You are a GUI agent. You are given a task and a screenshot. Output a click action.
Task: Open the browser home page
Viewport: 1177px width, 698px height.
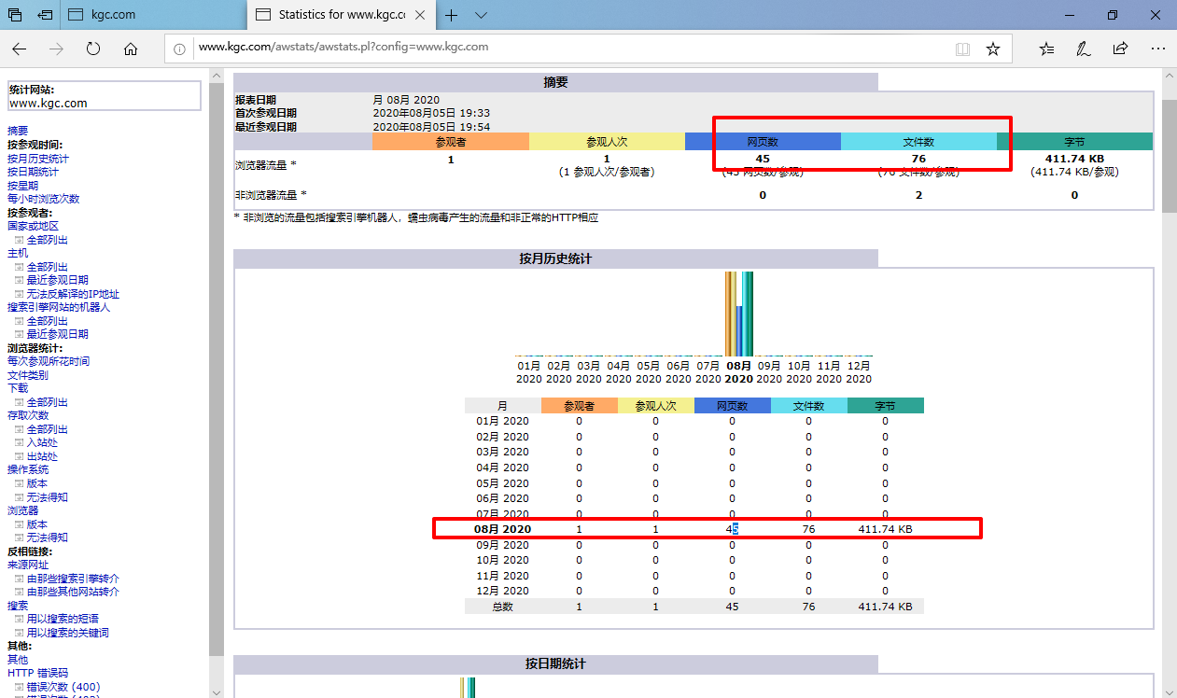(x=131, y=49)
